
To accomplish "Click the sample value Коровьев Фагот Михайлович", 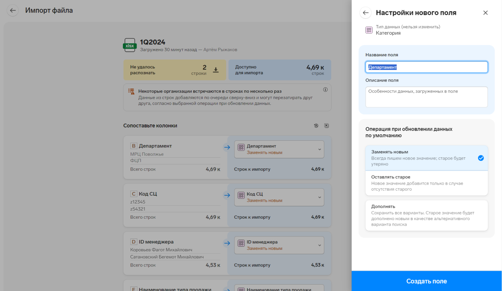I will click(x=161, y=250).
